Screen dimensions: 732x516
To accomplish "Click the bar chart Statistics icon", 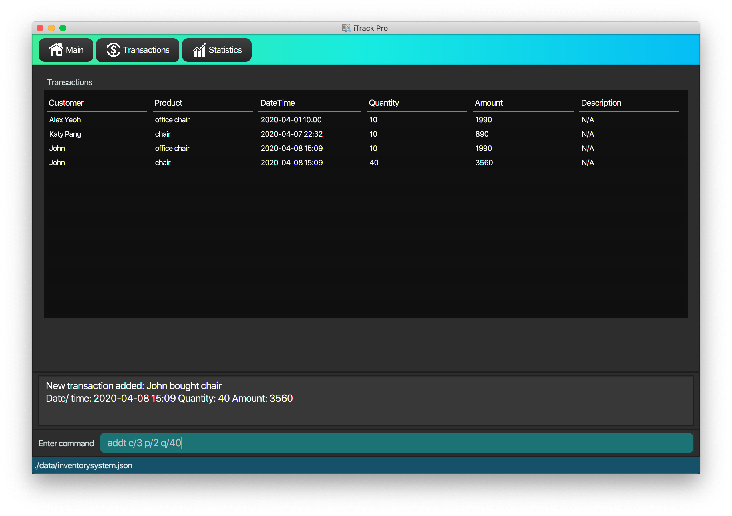I will (x=199, y=50).
